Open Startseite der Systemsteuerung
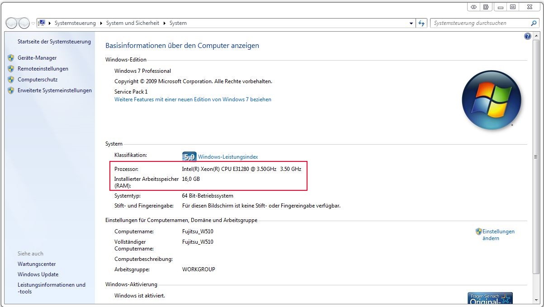544x307 pixels. pos(54,42)
